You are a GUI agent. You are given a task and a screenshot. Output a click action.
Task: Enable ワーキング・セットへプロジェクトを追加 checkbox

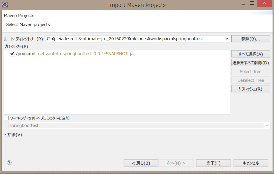(6, 118)
